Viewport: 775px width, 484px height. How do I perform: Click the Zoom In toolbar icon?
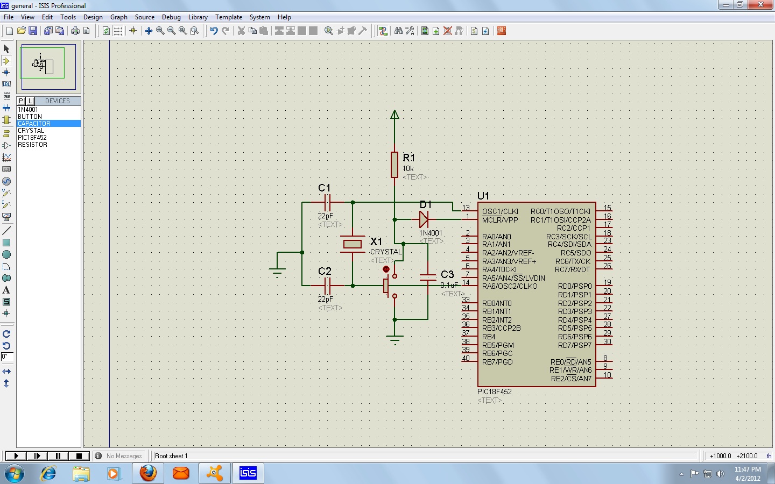[x=160, y=31]
